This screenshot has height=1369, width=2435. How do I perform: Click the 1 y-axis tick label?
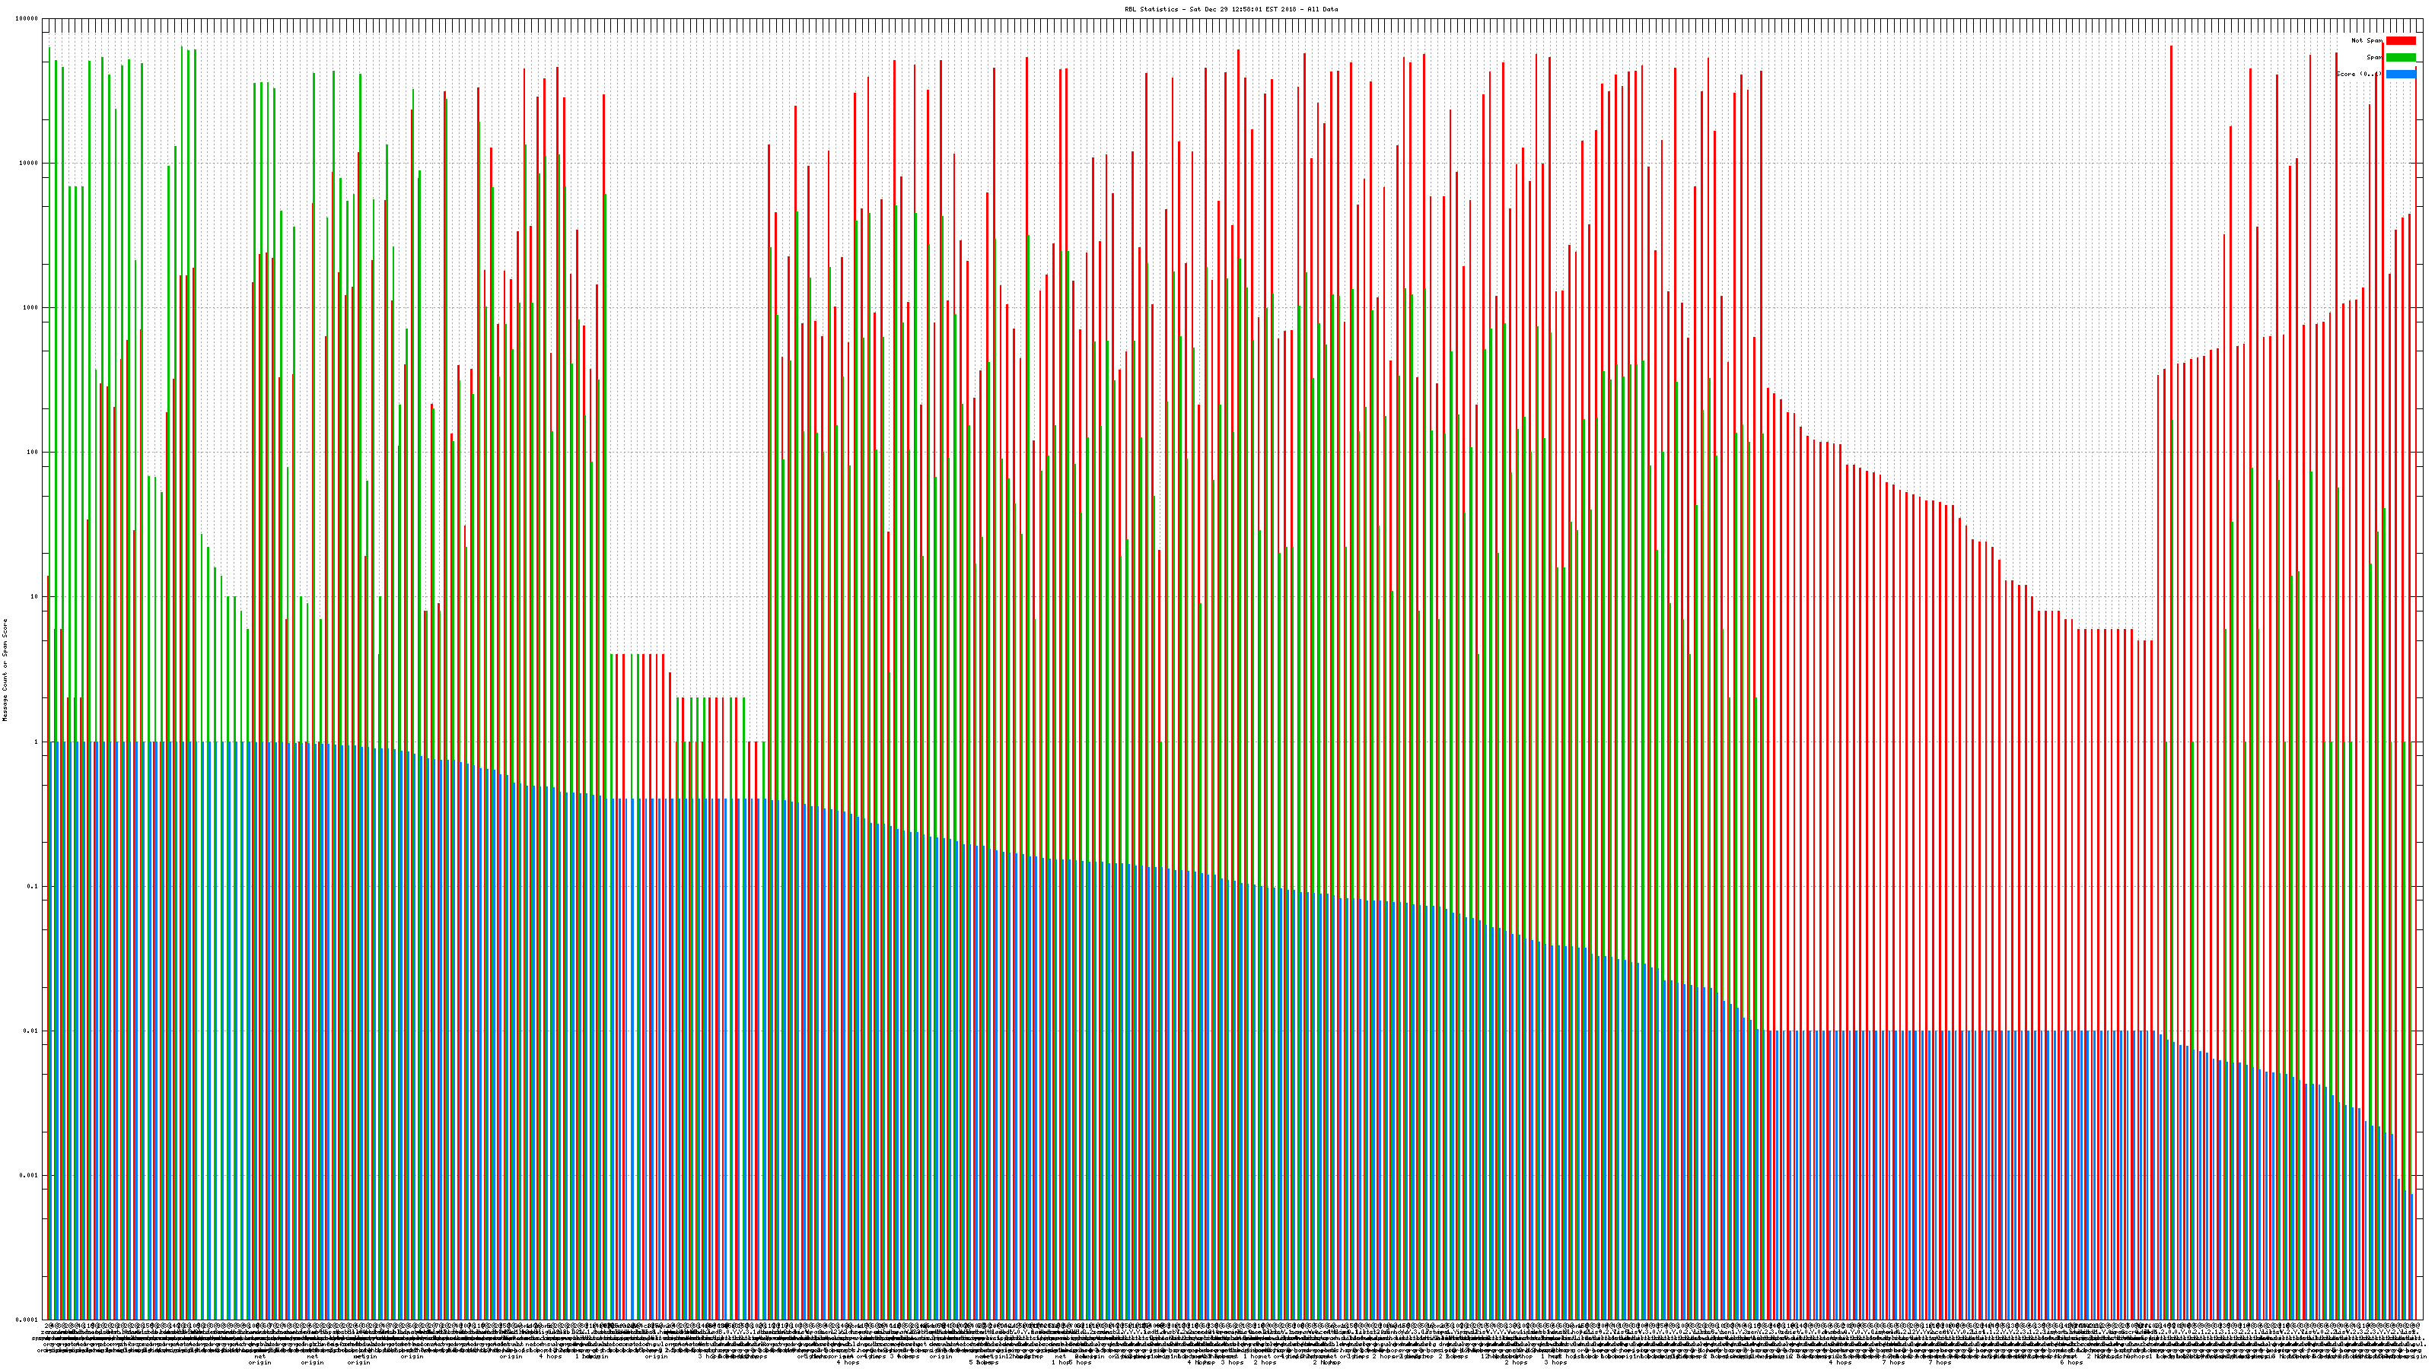36,742
